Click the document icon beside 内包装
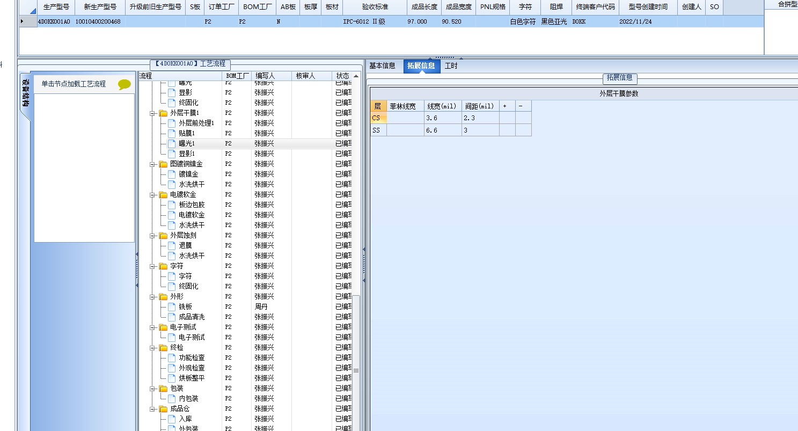This screenshot has height=431, width=798. 172,399
